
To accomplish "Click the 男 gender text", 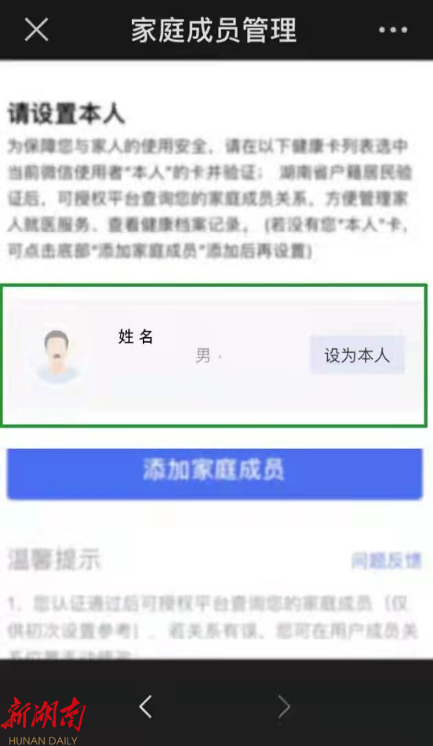I will click(x=203, y=355).
